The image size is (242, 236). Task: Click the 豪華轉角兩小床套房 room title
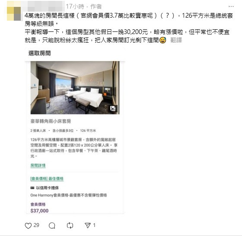point(51,121)
